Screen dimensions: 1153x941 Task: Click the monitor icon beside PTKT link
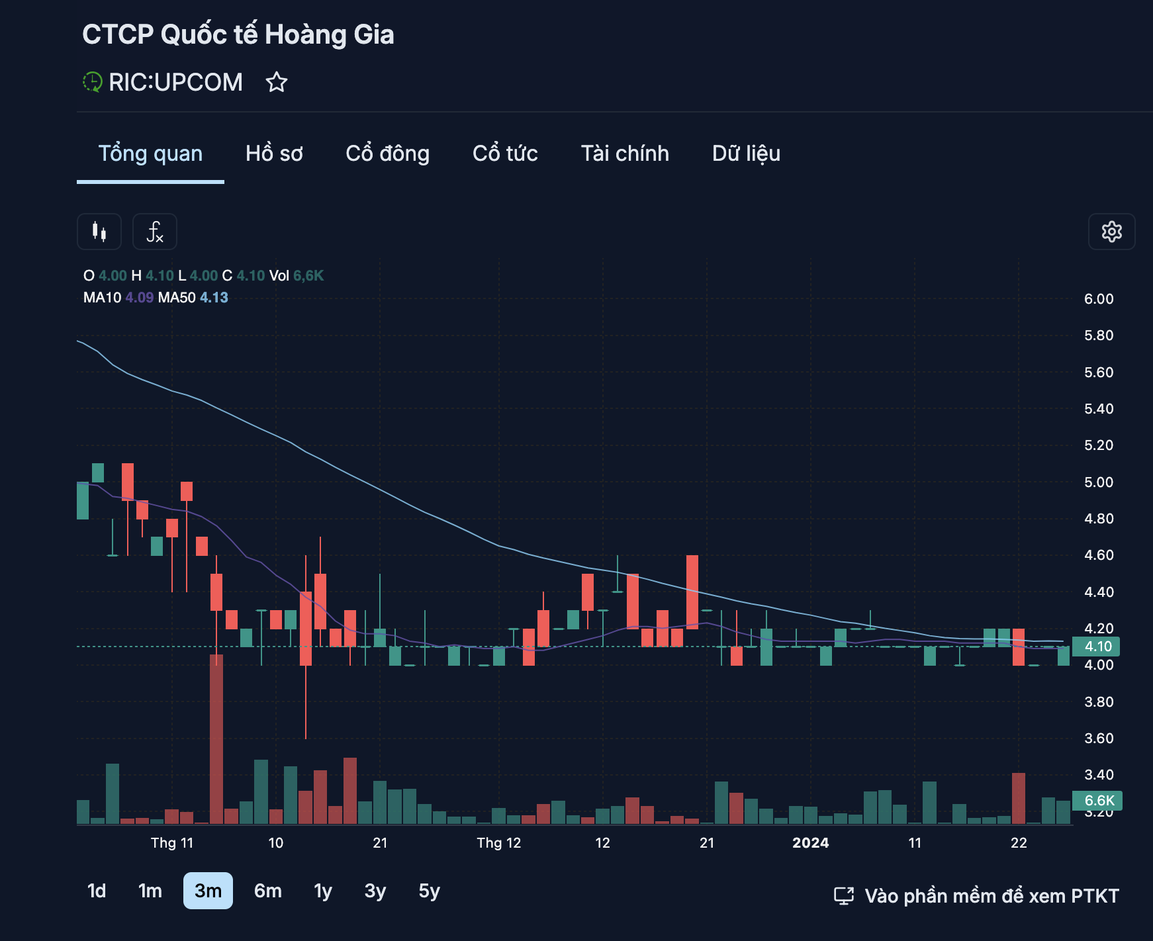[x=844, y=896]
